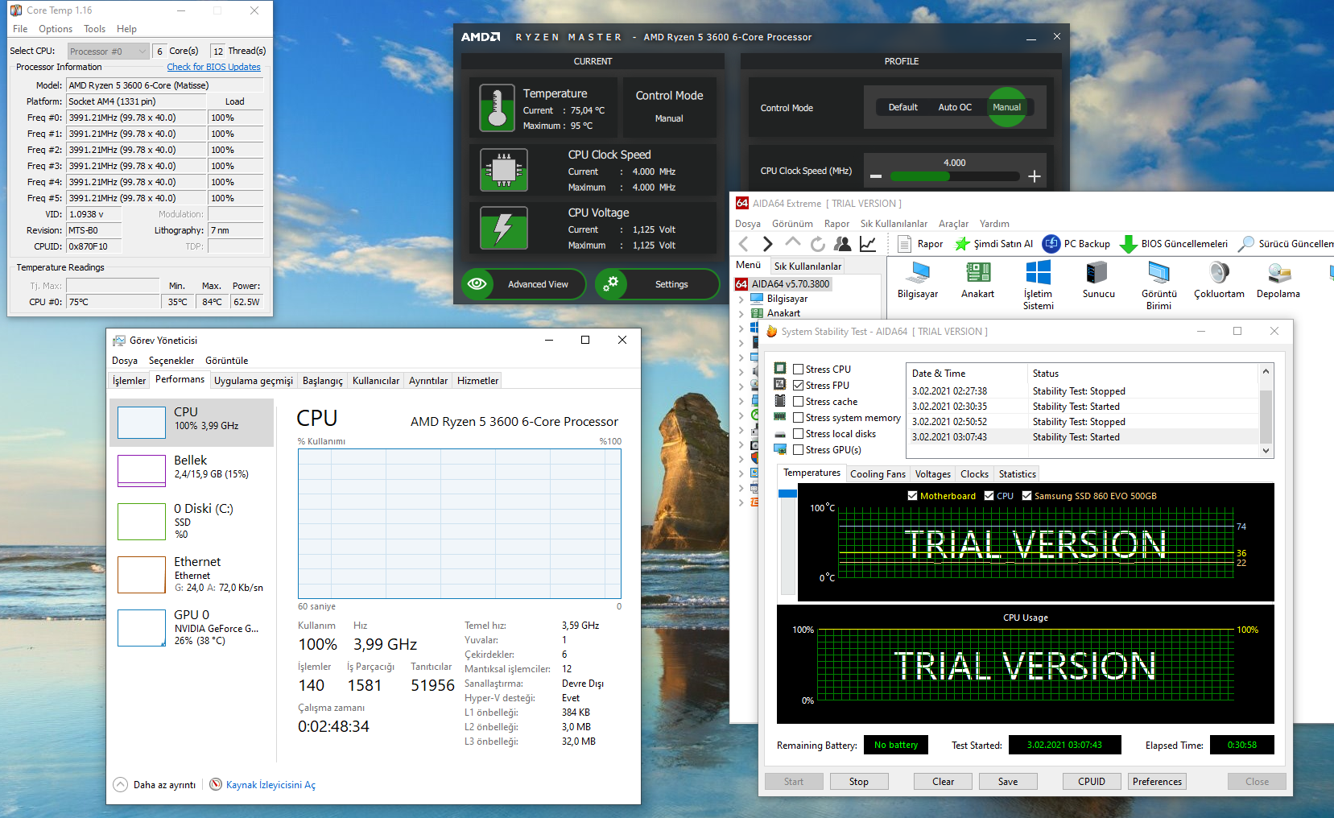Increase CPU clock speed with plus button
The width and height of the screenshot is (1334, 818).
(1035, 176)
